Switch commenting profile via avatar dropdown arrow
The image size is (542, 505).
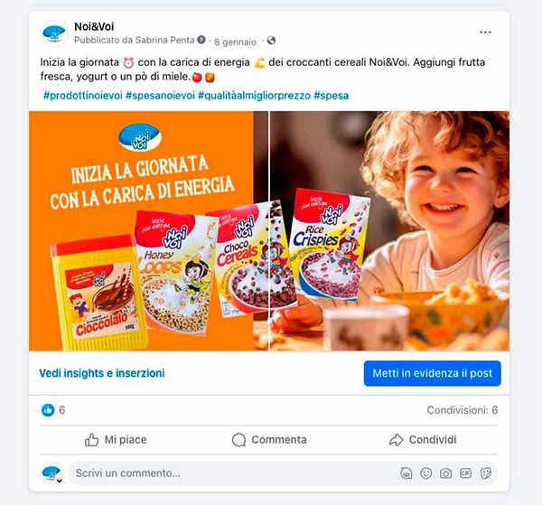60,481
